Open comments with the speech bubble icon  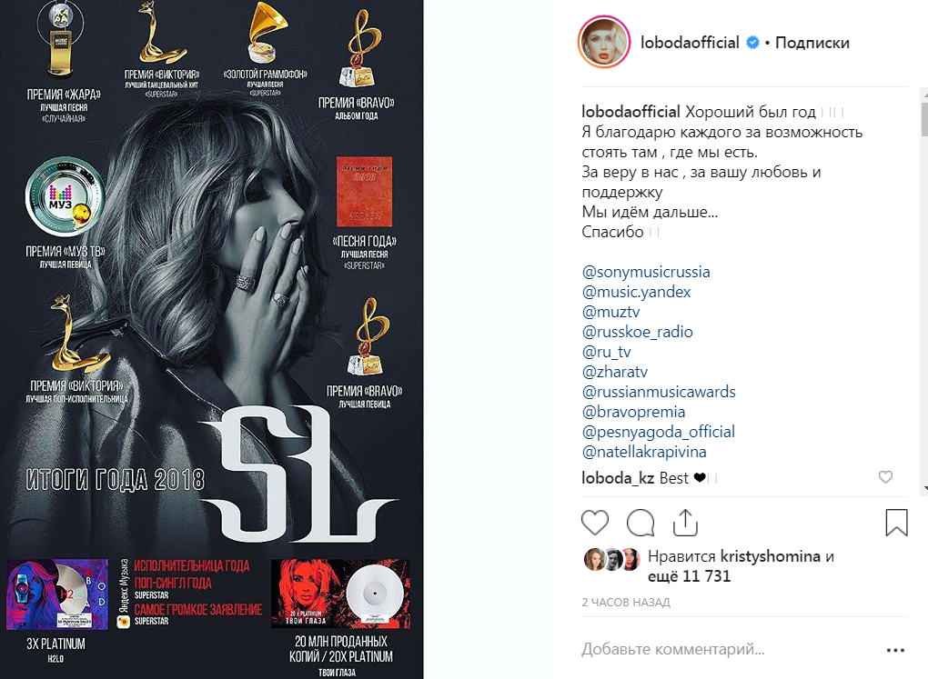click(641, 523)
